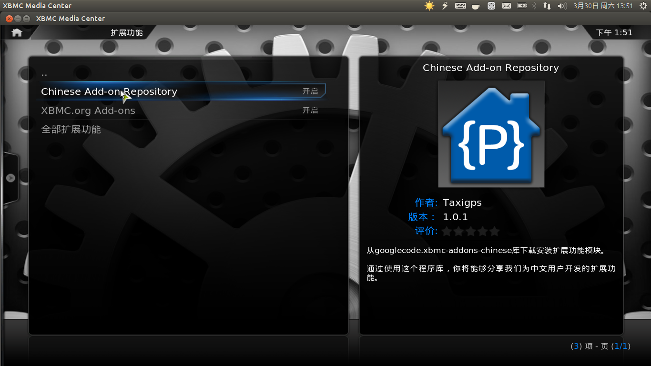Minimize the XBMC Media Center window

pyautogui.click(x=18, y=19)
